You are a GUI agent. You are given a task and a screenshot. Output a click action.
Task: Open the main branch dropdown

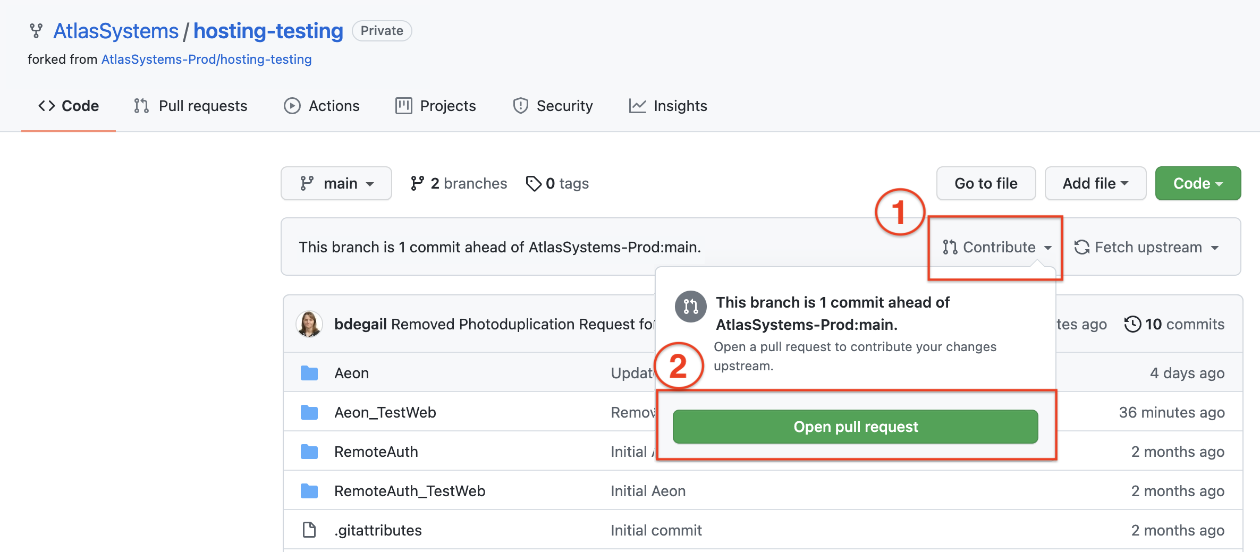pyautogui.click(x=336, y=183)
